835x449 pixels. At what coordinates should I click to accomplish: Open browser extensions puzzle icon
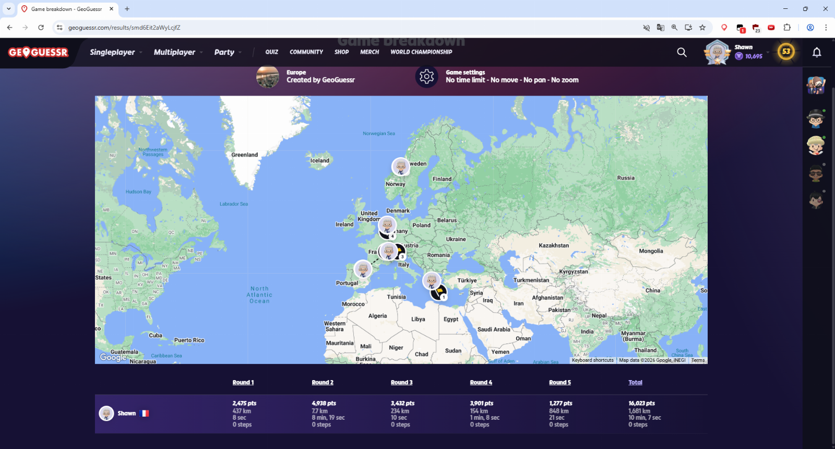pyautogui.click(x=787, y=28)
